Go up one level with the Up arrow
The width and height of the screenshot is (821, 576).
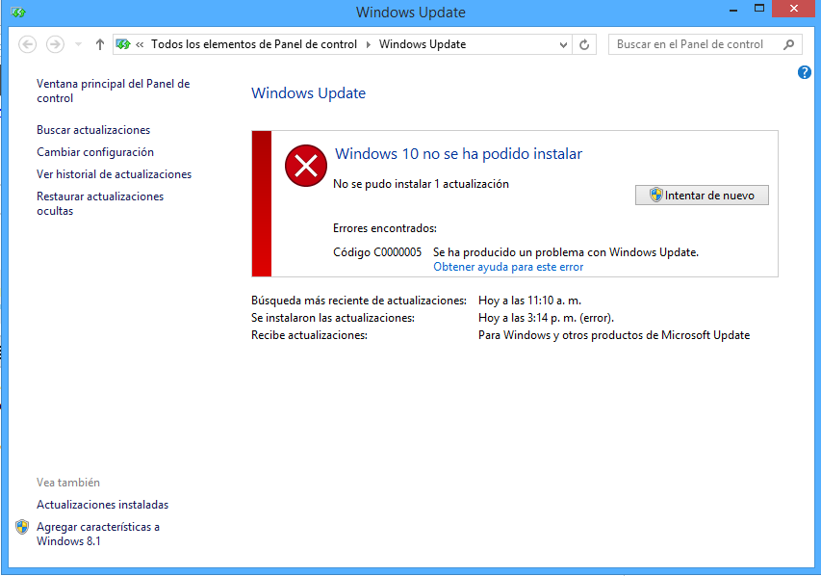[x=99, y=44]
